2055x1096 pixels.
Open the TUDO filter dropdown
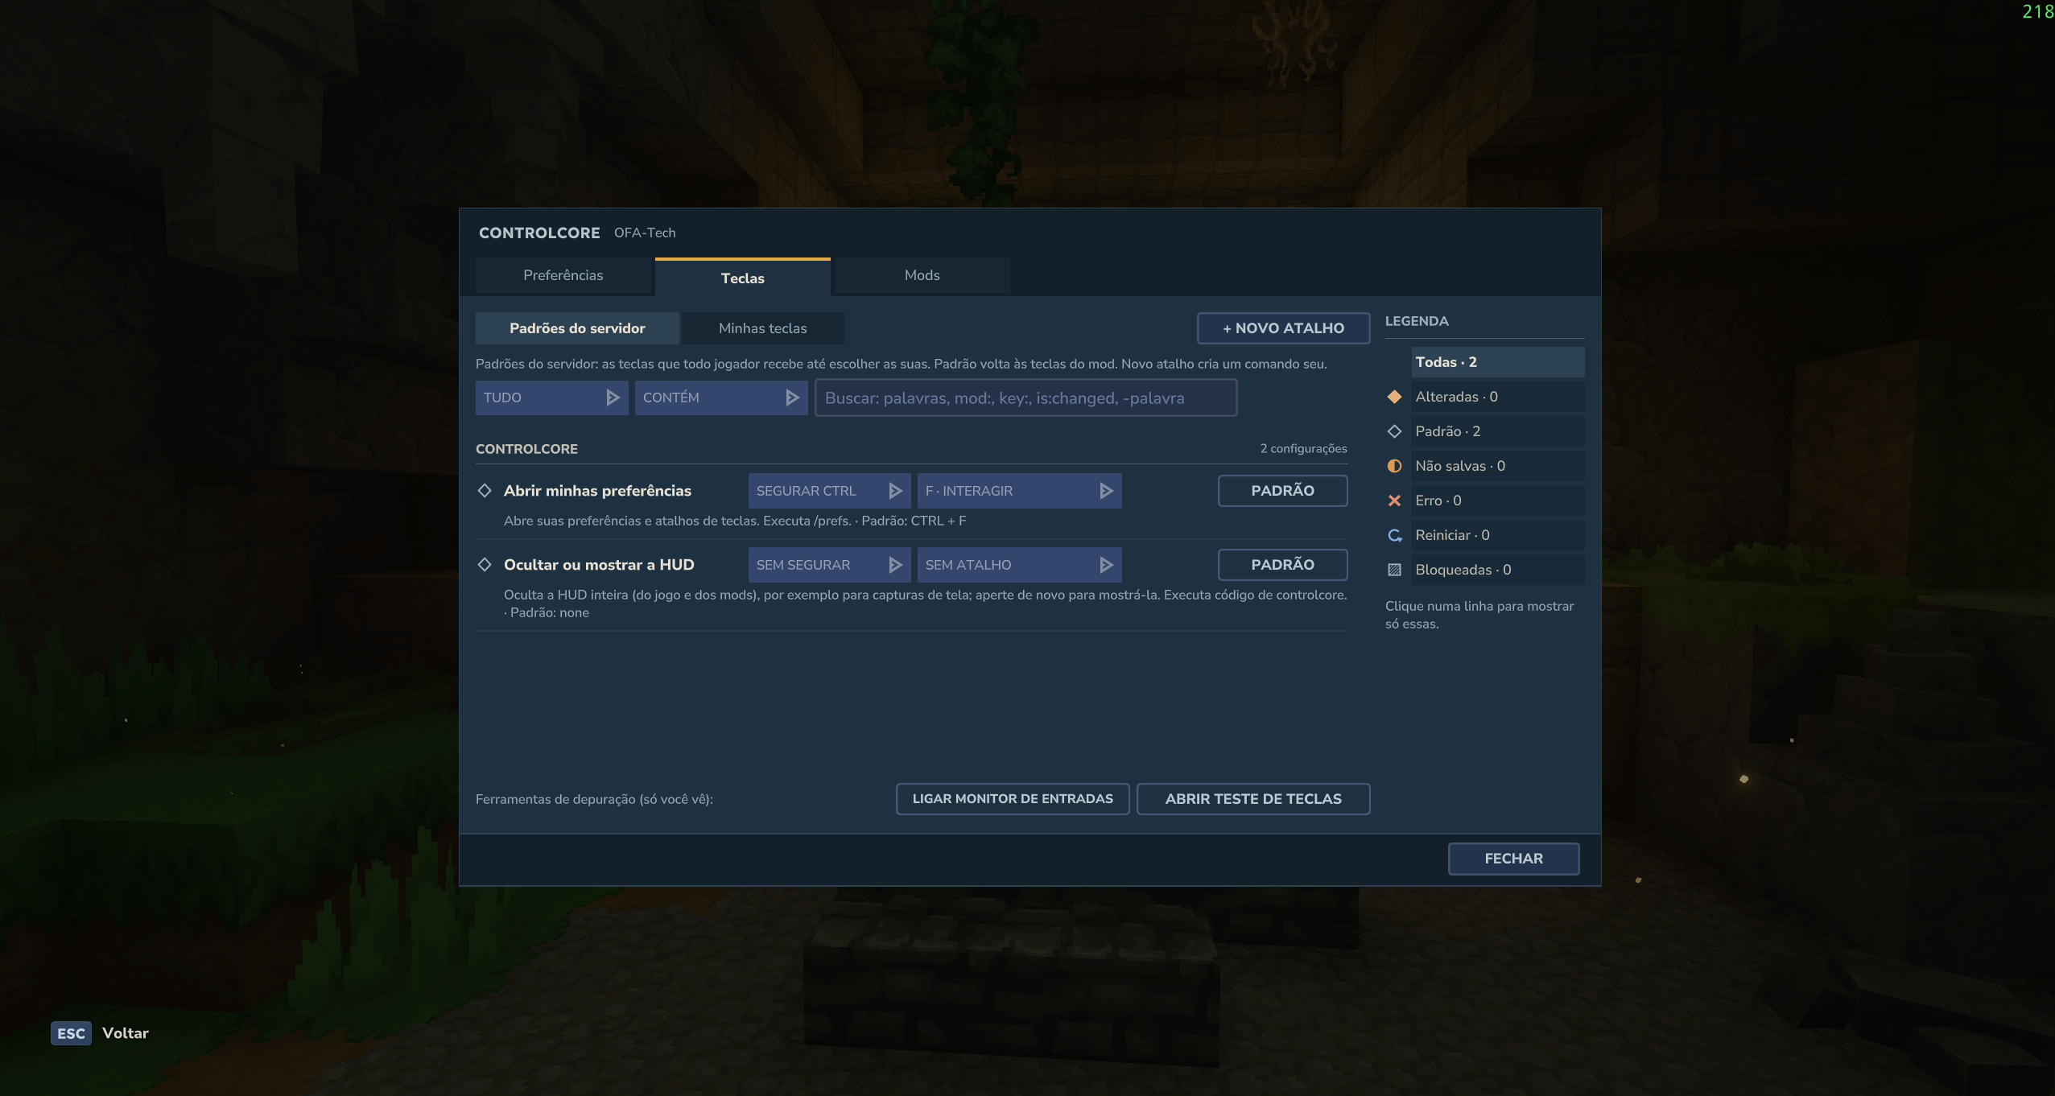(x=551, y=398)
